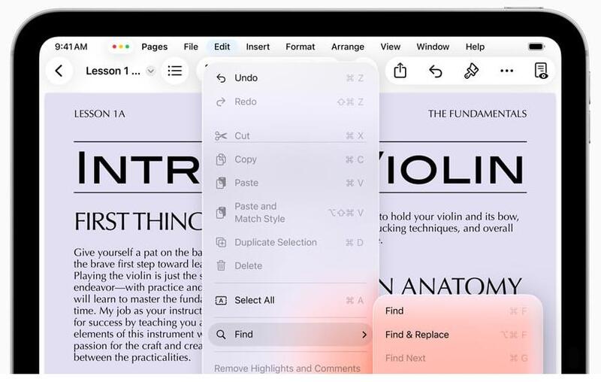Tap the 9:41 AM clock

pos(71,47)
